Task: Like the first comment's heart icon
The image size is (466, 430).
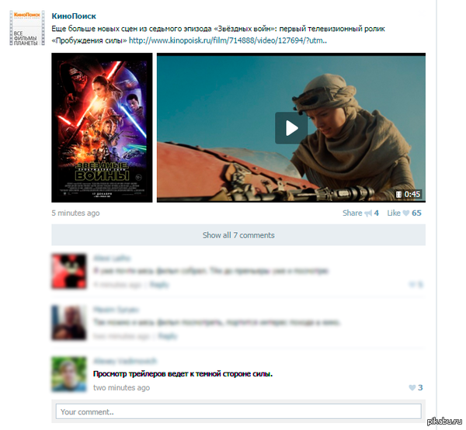Action: click(412, 285)
